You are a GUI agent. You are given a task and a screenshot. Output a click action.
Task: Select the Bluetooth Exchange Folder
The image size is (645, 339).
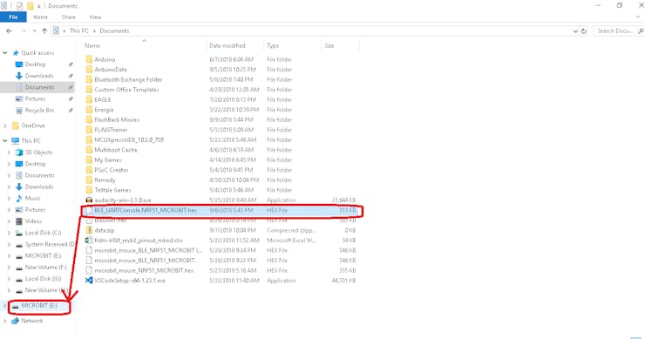tap(128, 80)
